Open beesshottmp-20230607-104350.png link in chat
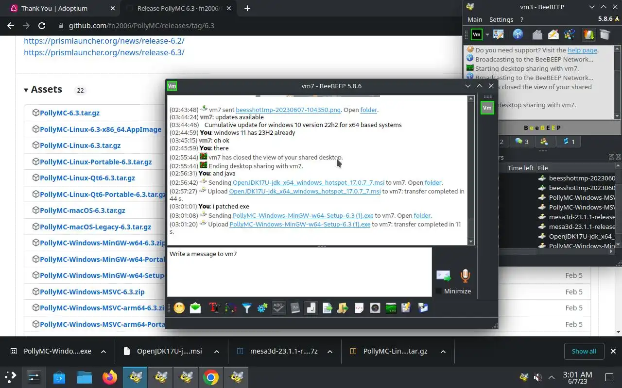This screenshot has height=388, width=622. tap(288, 110)
